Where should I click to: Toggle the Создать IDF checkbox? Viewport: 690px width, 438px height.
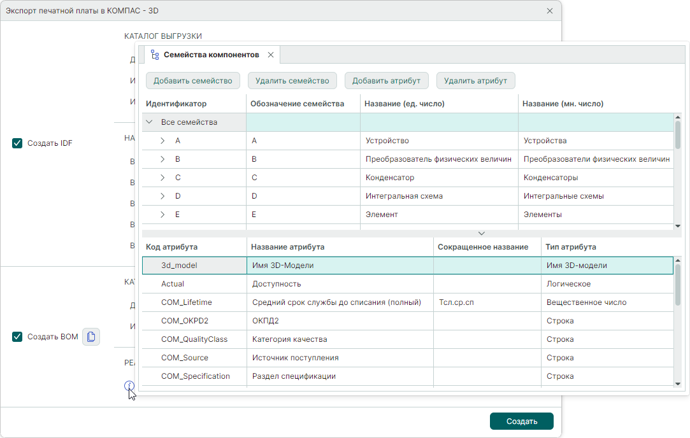coord(17,143)
